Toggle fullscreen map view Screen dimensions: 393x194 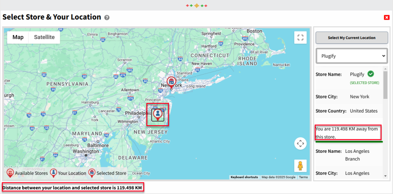(x=300, y=37)
